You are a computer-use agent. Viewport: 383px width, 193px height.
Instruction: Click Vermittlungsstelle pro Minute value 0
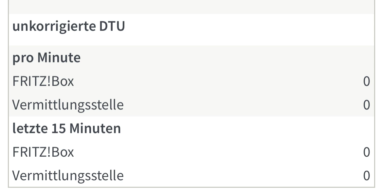click(x=366, y=105)
